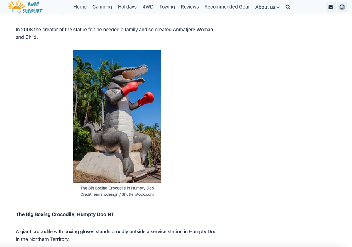Click the sun graphic in the logo
This screenshot has width=352, height=247.
(x=15, y=6)
